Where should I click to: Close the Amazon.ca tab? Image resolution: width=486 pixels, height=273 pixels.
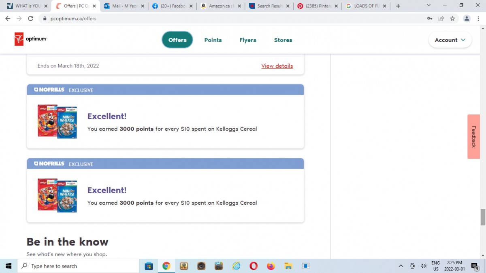click(239, 6)
